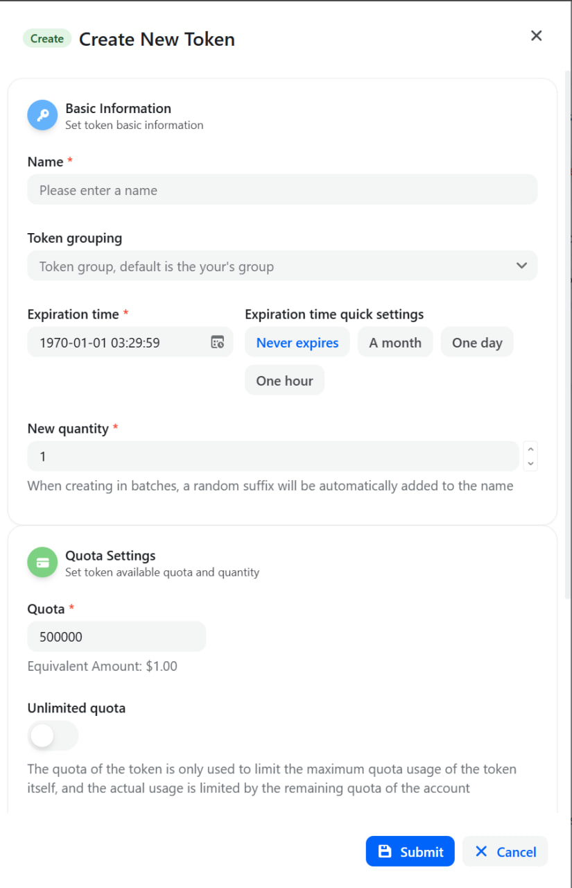Decrease New quantity with the down arrow
The height and width of the screenshot is (888, 572).
[531, 463]
